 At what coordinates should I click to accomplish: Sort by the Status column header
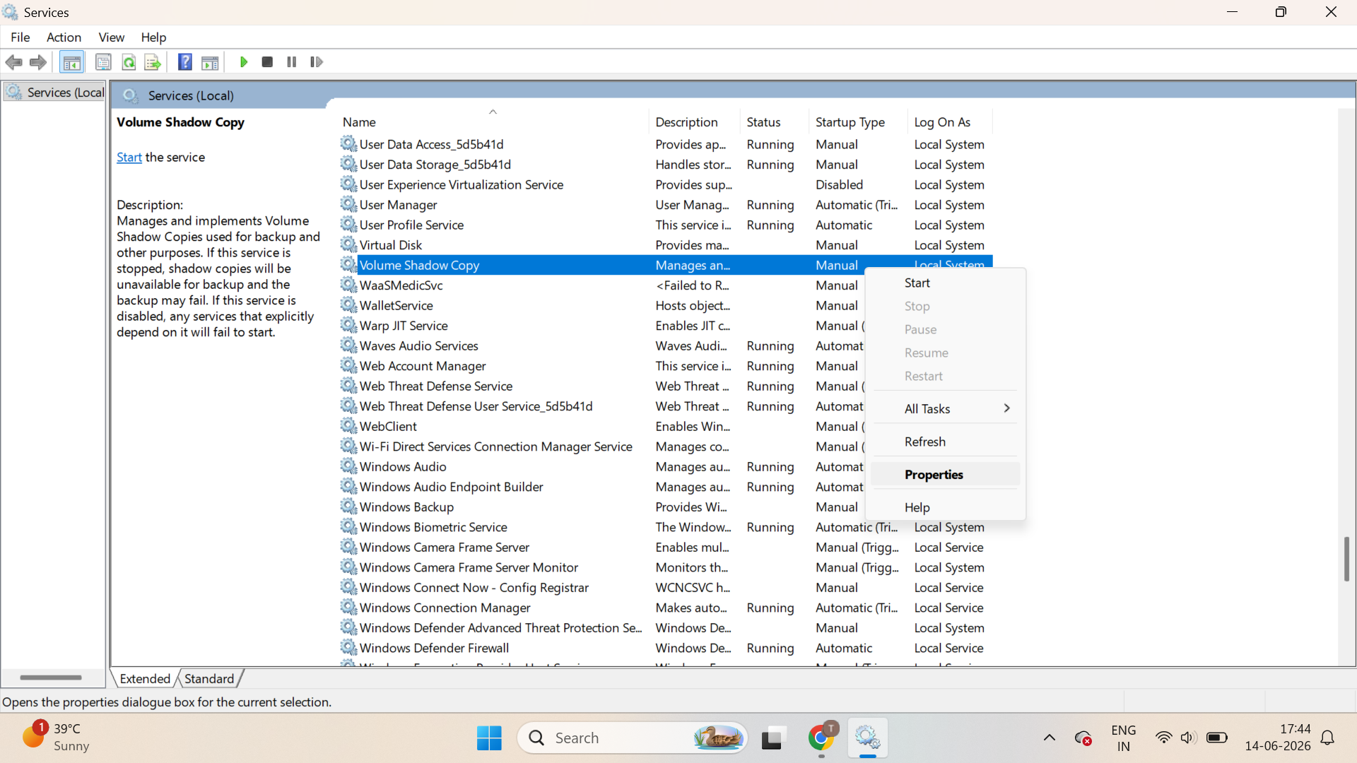(x=773, y=122)
